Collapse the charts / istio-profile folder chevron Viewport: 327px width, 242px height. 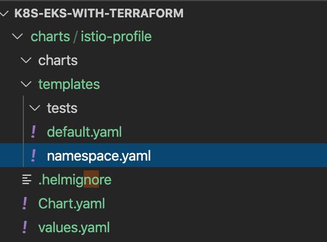tap(18, 37)
